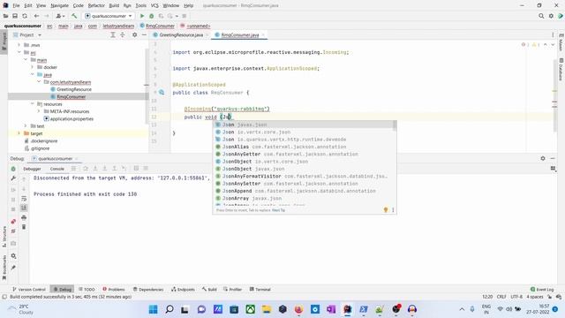Click the Build project hammer icon
This screenshot has height=318, width=565.
[x=74, y=16]
